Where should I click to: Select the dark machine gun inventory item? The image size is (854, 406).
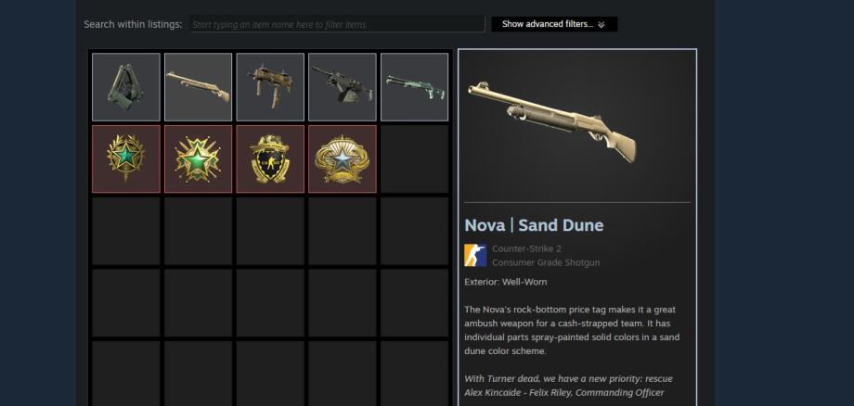coord(342,87)
